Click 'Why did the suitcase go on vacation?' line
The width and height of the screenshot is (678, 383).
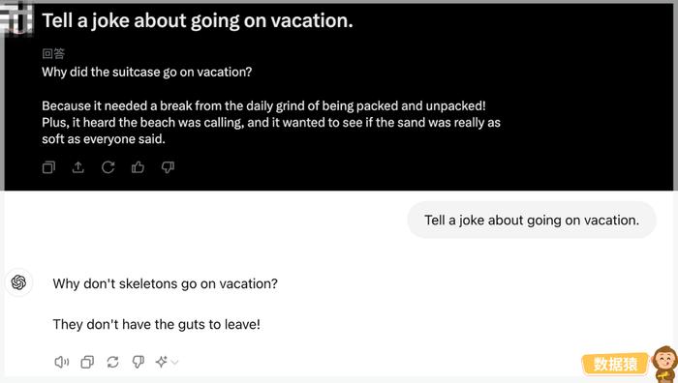pos(147,72)
